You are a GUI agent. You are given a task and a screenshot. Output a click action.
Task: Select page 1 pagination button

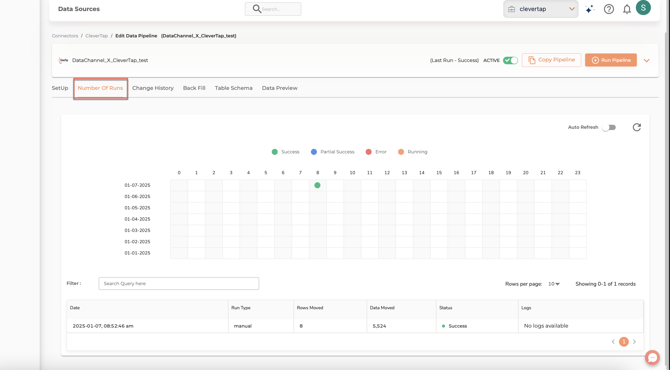[624, 341]
